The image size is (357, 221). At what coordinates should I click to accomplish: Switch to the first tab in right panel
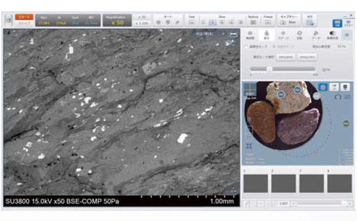[250, 34]
